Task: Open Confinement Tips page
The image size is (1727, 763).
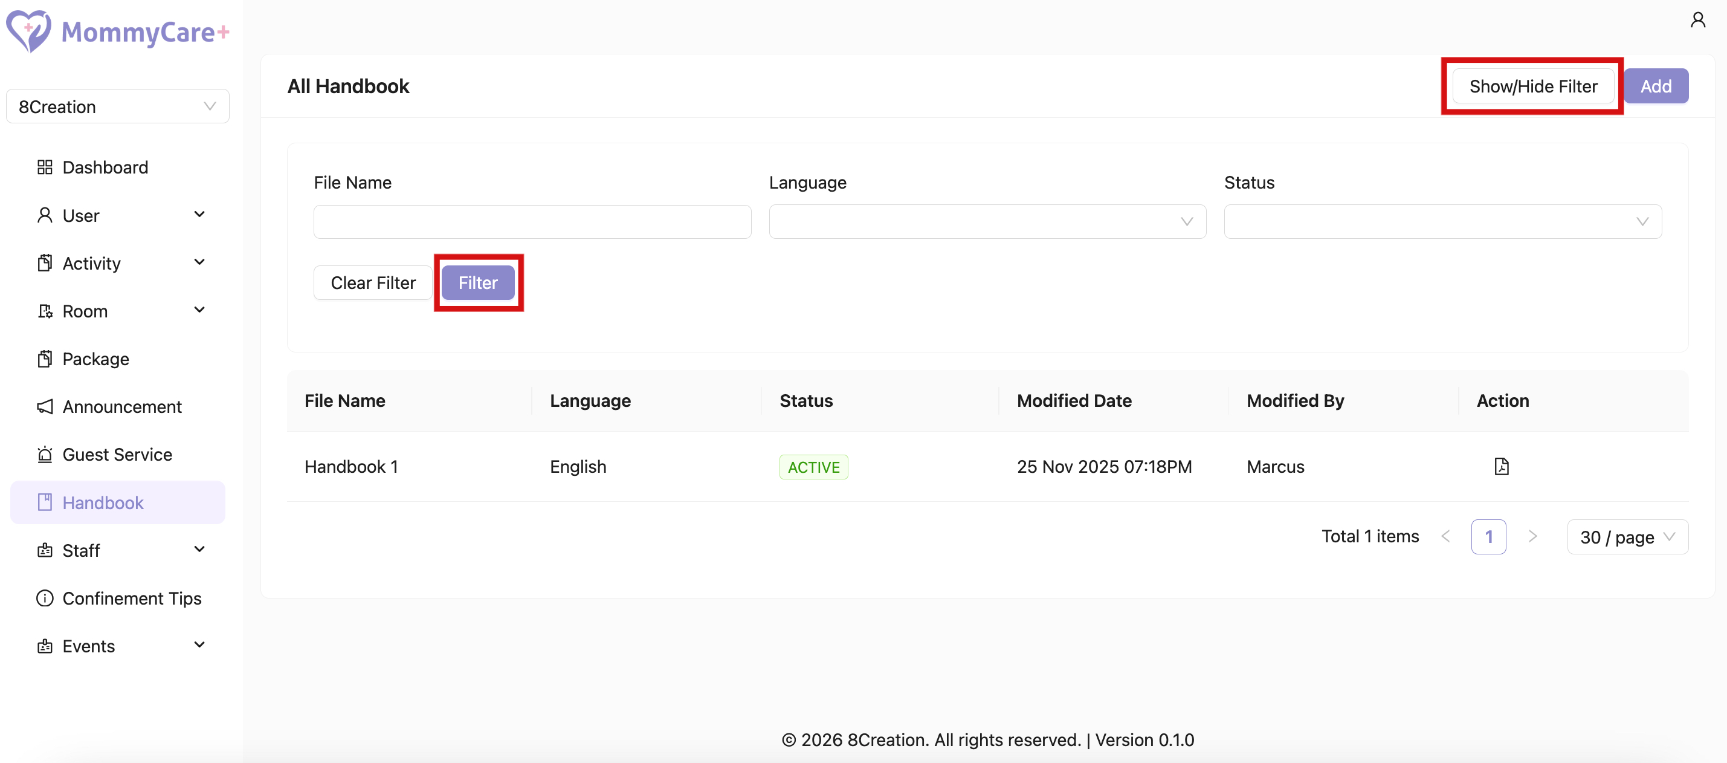Action: pos(131,598)
